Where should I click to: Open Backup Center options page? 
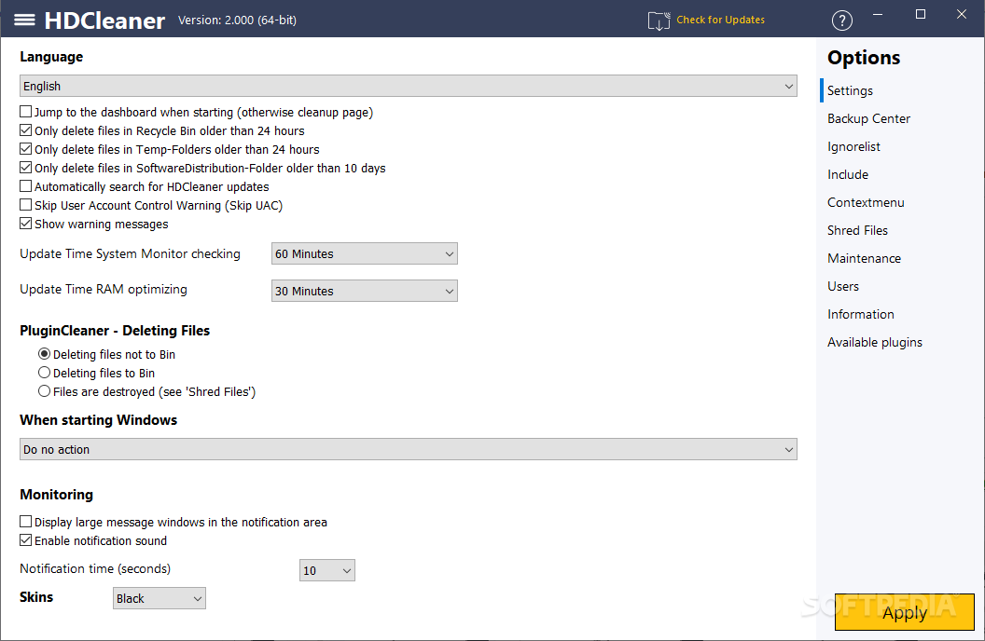coord(868,118)
